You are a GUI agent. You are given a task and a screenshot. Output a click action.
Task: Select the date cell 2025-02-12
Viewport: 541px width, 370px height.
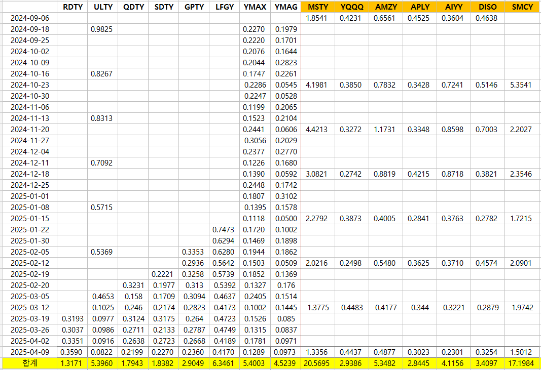(x=30, y=263)
